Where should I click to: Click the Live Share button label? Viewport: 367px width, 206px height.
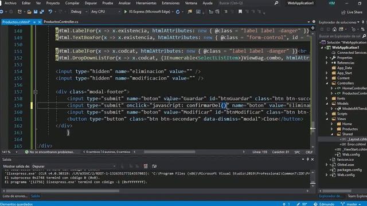[354, 12]
